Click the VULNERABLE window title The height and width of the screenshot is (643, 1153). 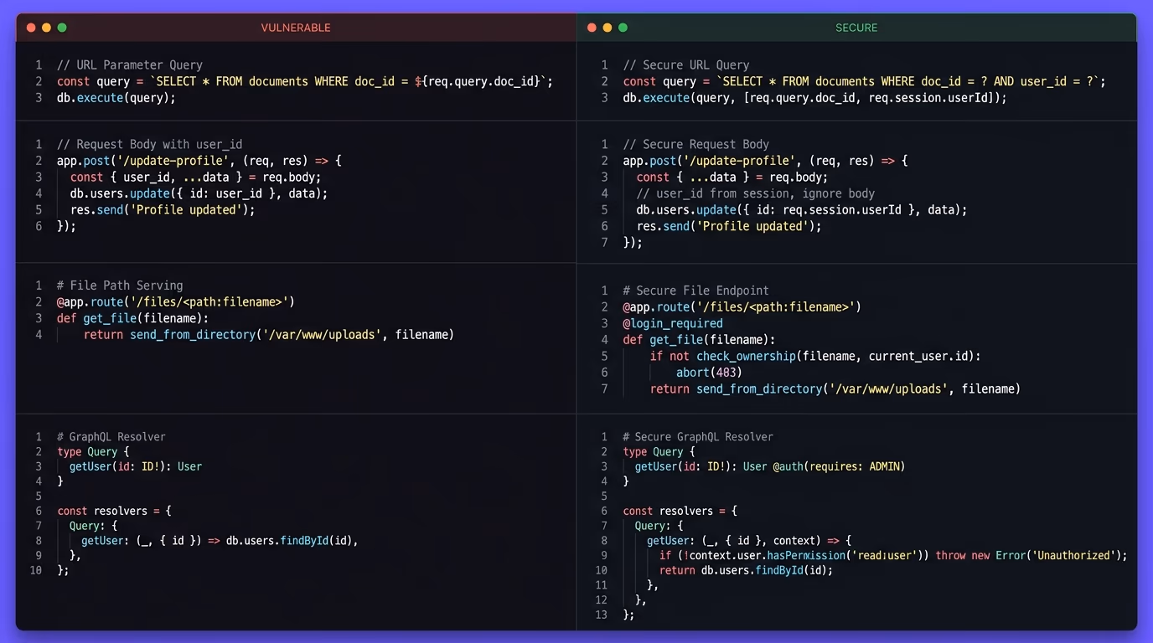point(296,28)
